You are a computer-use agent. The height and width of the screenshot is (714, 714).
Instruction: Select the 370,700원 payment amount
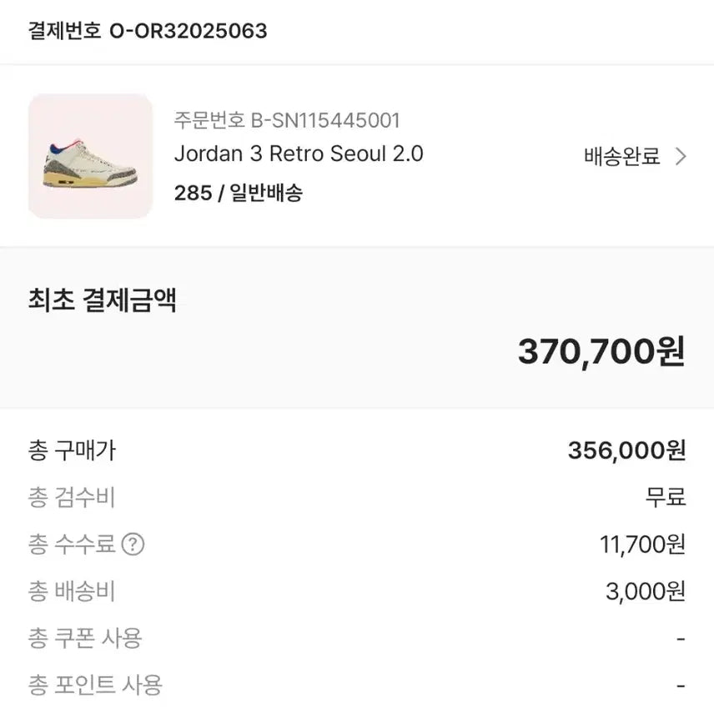602,351
